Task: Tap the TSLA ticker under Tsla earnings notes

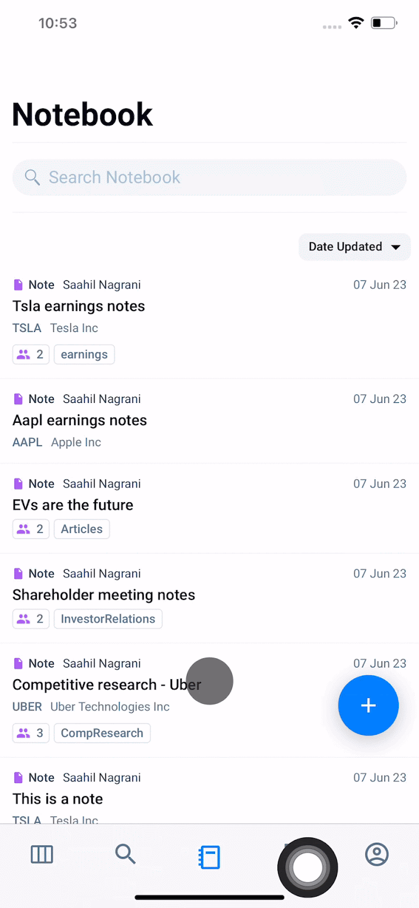Action: pos(27,328)
